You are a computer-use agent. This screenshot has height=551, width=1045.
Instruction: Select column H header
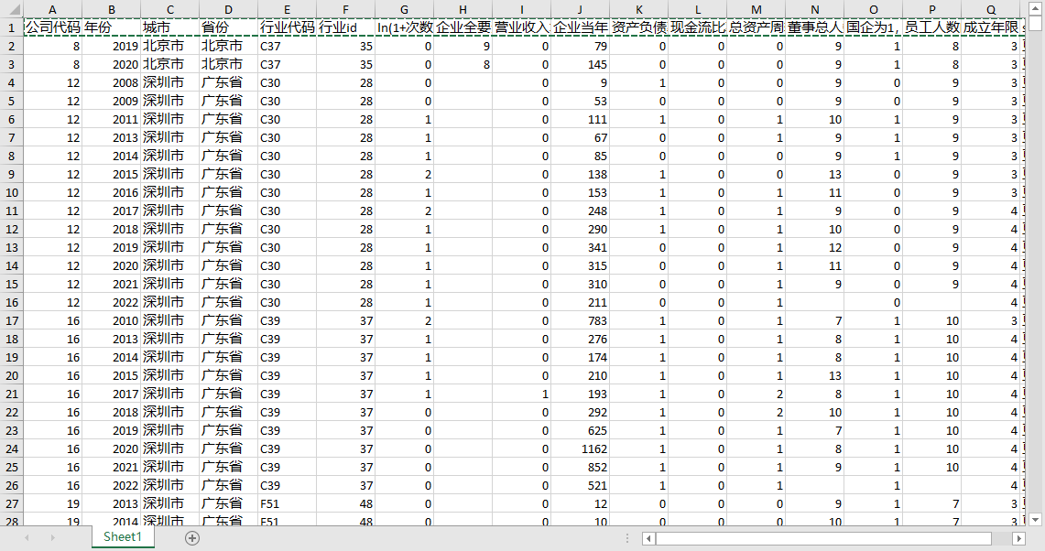[x=463, y=9]
